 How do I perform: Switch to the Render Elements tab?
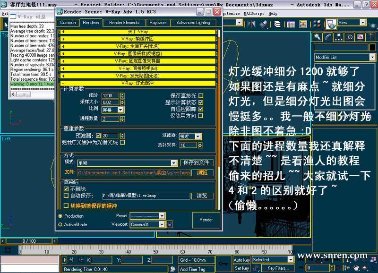[x=124, y=22]
